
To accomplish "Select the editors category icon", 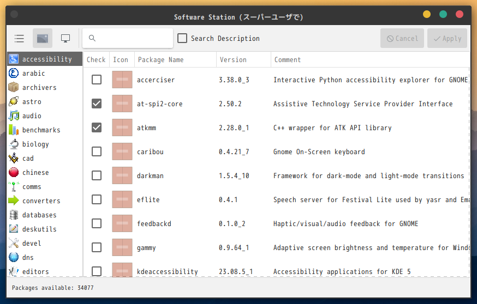I will (x=14, y=271).
